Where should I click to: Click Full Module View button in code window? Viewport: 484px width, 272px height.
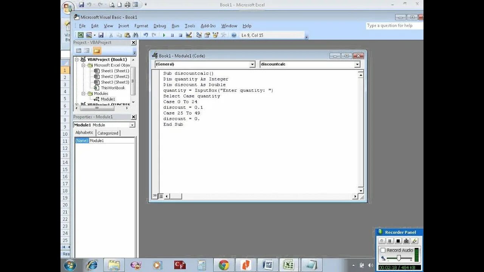click(x=160, y=196)
